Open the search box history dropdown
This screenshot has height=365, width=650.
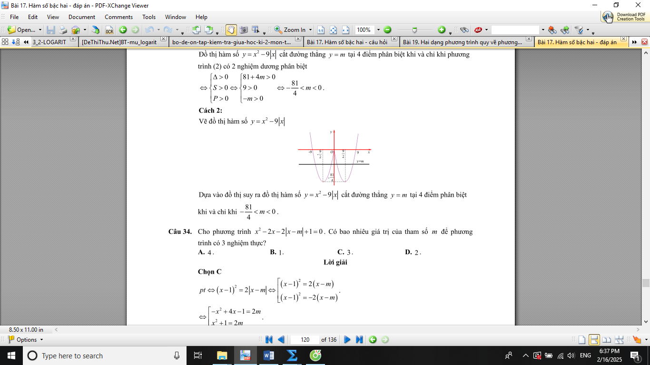(543, 30)
